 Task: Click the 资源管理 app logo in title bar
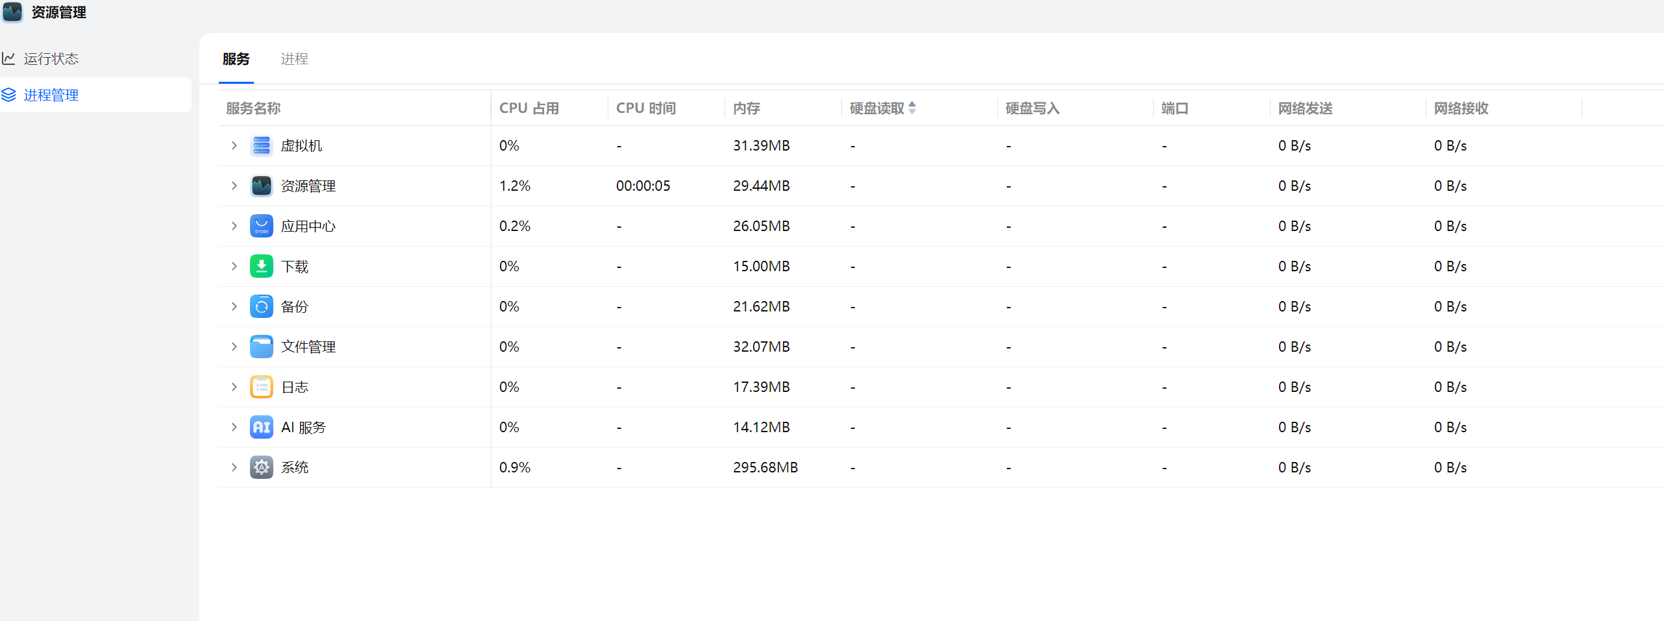click(12, 12)
